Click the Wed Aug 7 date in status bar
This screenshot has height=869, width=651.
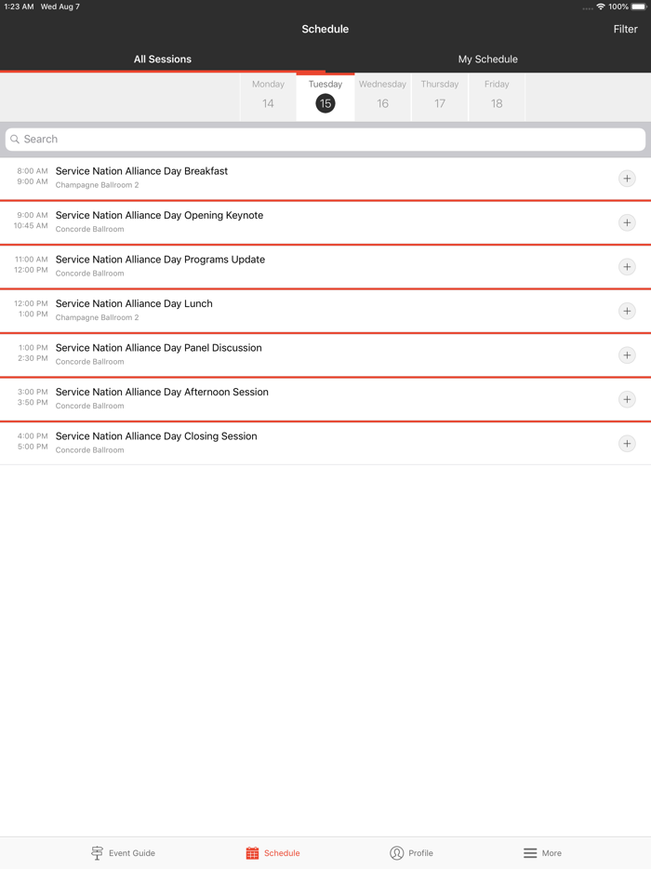click(60, 7)
